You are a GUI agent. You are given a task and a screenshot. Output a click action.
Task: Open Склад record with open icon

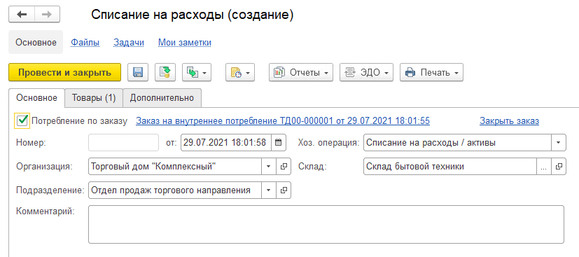click(559, 167)
